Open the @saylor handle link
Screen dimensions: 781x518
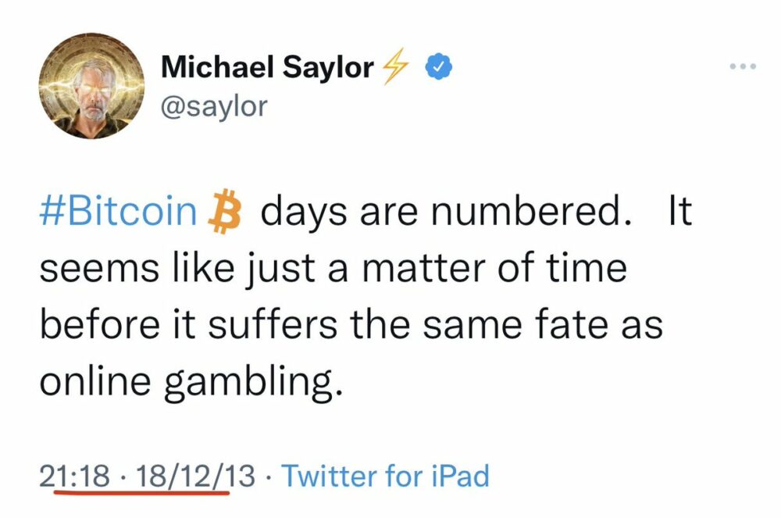click(x=213, y=105)
